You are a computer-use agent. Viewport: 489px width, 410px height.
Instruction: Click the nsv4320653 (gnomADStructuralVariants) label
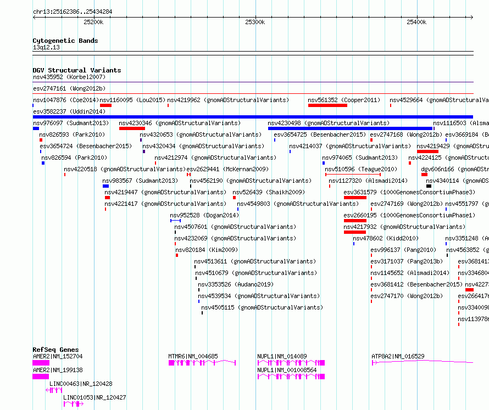[201, 134]
